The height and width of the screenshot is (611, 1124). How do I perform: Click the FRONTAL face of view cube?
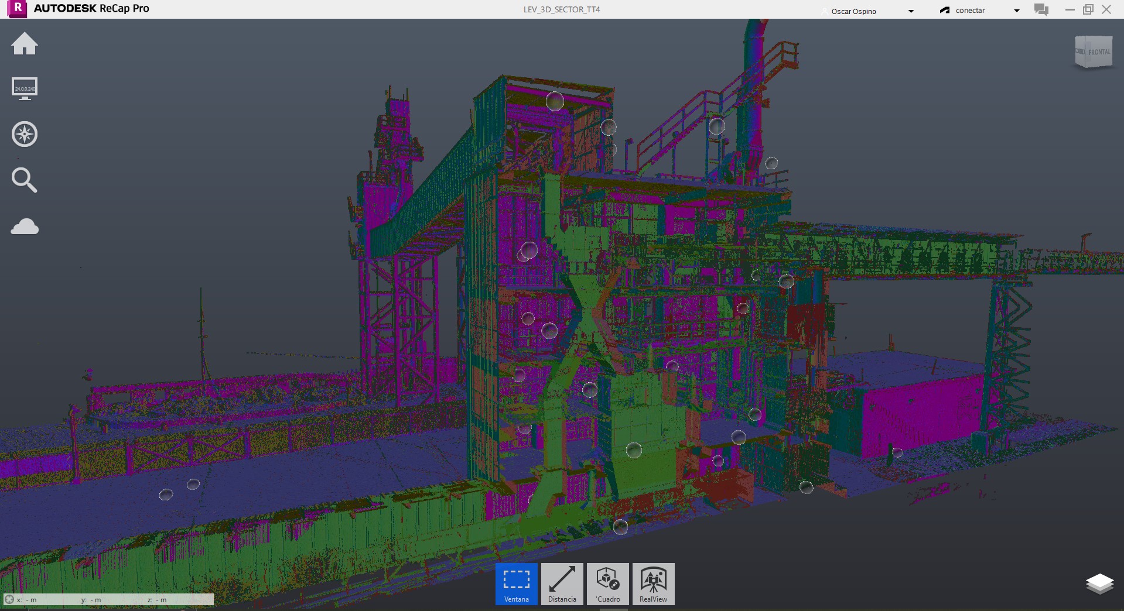click(1098, 52)
